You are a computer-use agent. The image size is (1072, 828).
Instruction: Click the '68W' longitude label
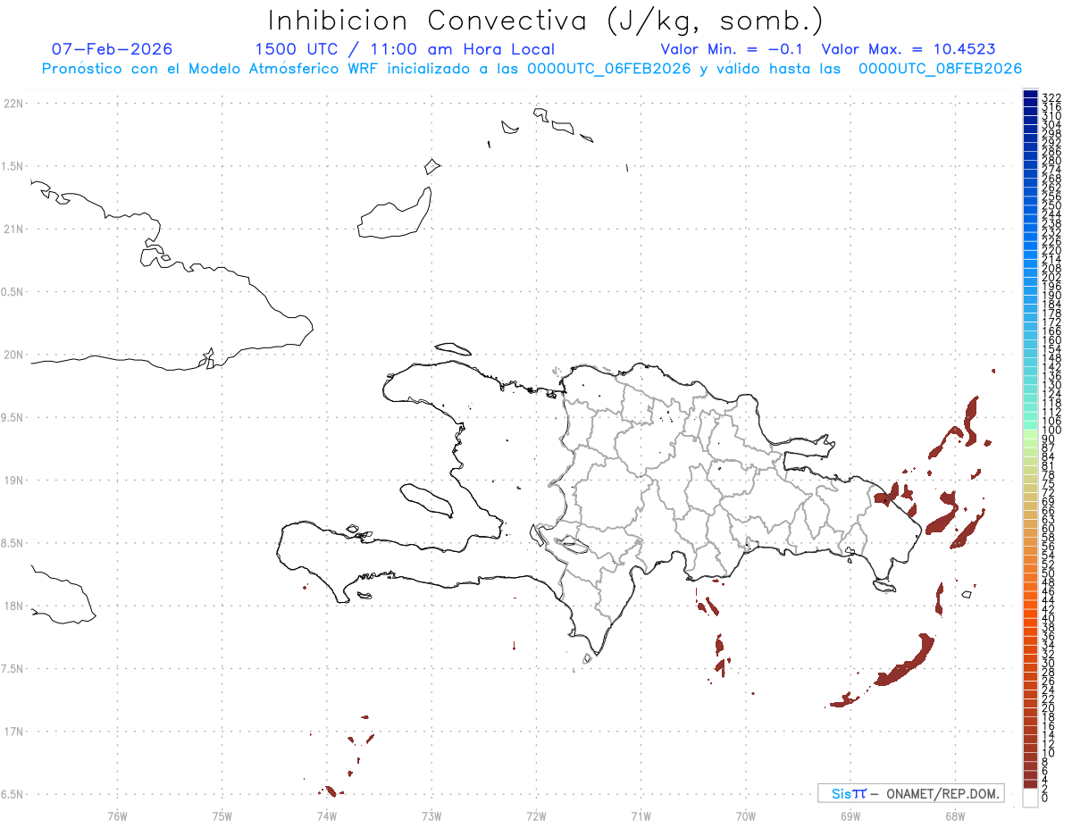click(954, 815)
